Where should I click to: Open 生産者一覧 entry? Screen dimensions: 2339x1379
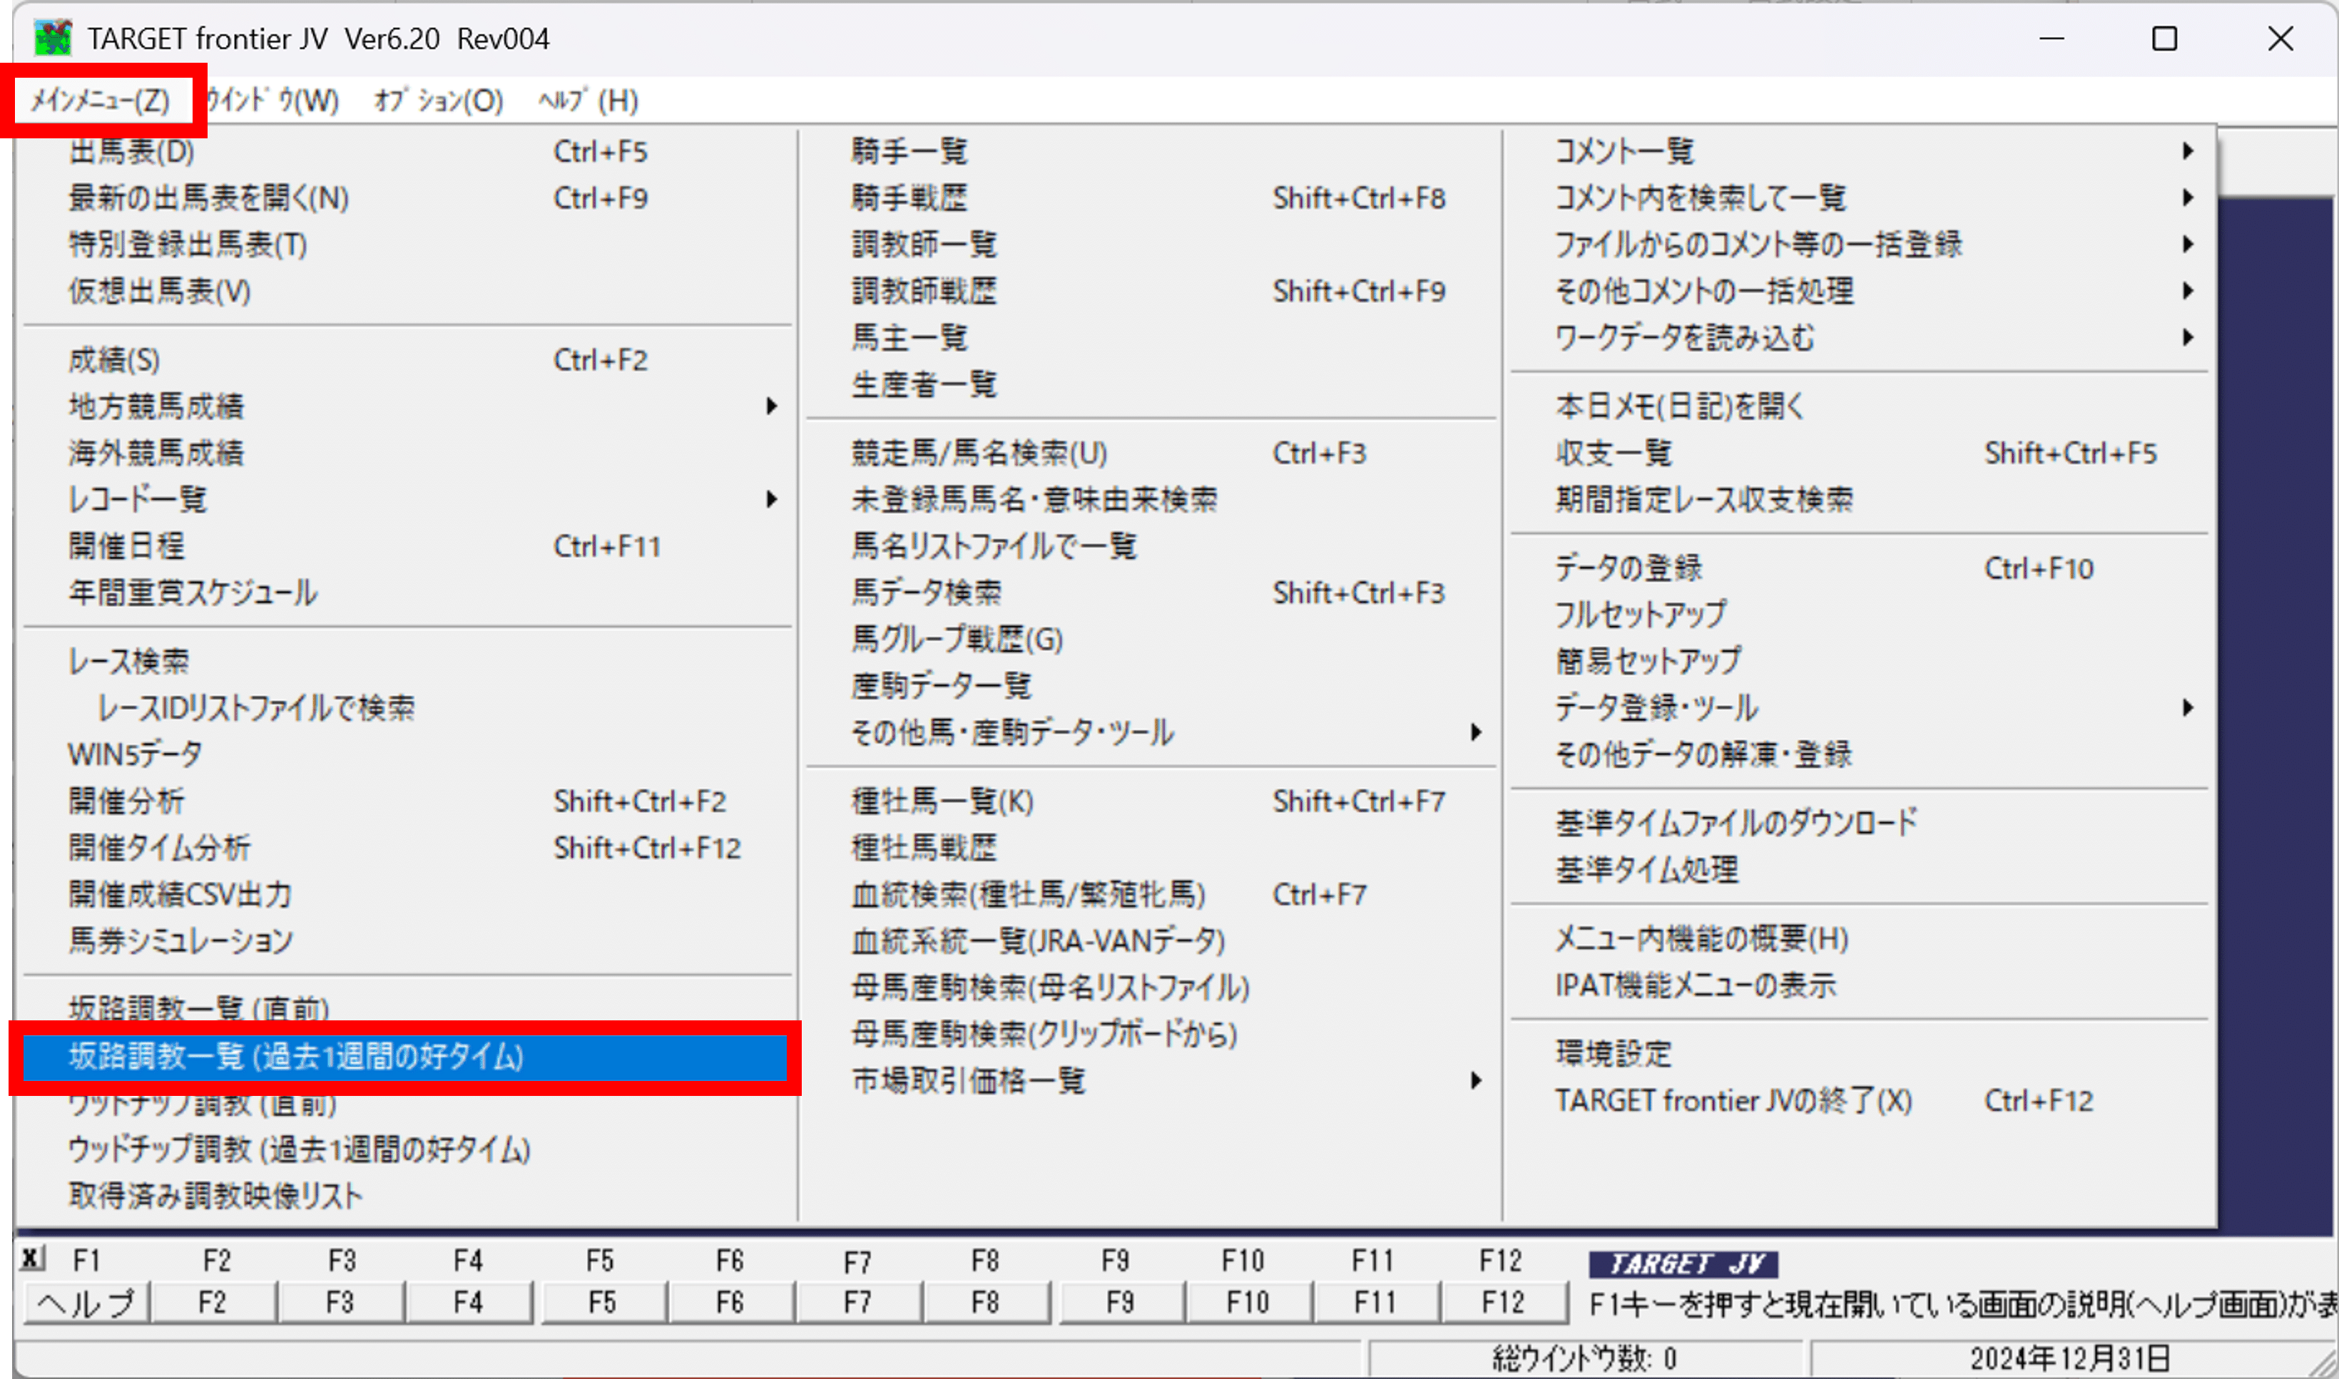1151,384
